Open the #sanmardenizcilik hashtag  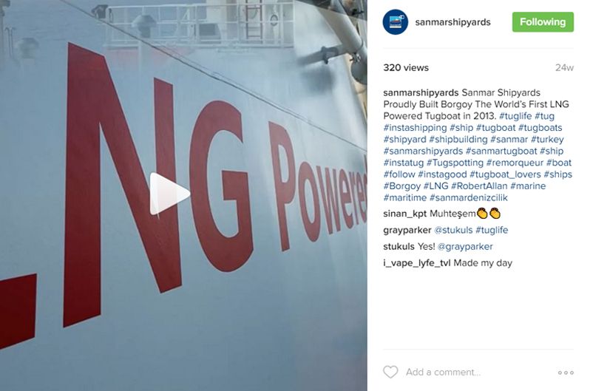click(469, 197)
